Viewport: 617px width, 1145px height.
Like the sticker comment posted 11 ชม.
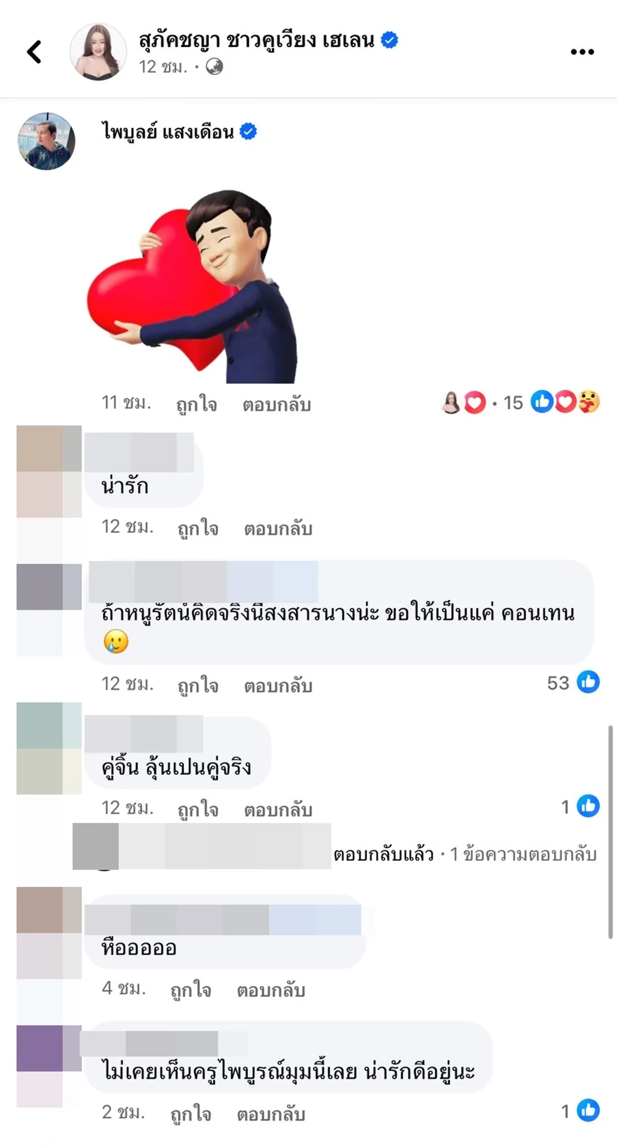click(x=197, y=404)
